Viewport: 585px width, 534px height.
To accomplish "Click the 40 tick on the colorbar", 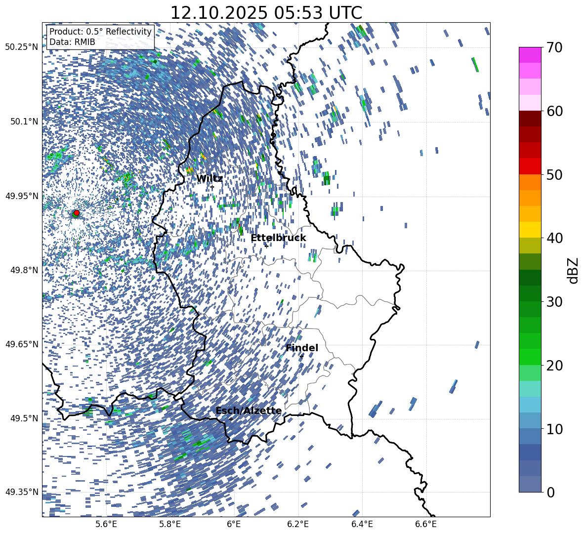I will 554,238.
